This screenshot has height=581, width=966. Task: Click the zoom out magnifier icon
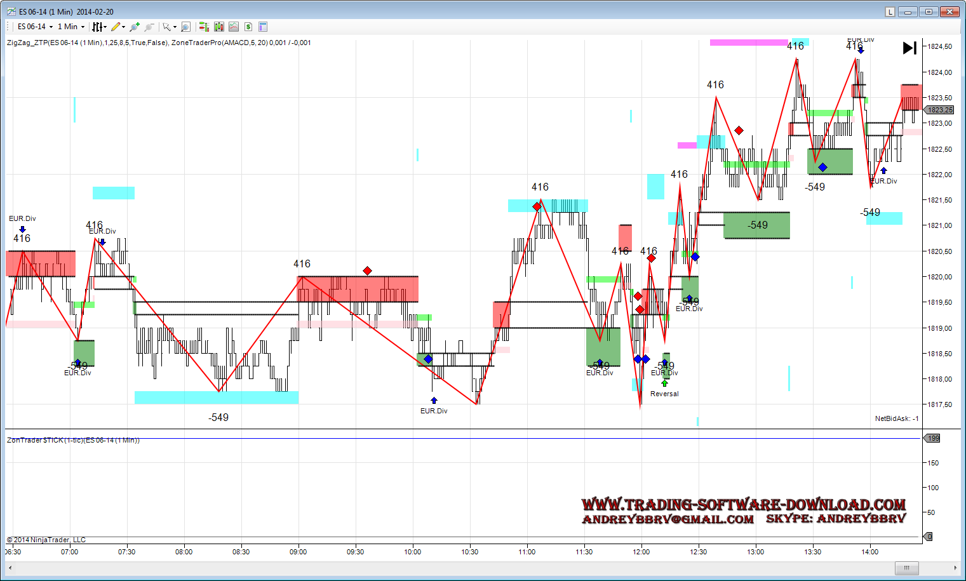[x=149, y=27]
